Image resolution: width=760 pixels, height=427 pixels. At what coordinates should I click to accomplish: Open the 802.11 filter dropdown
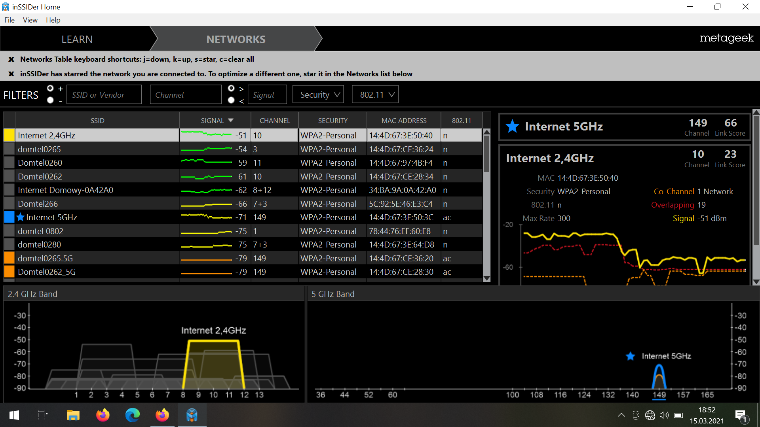[375, 94]
